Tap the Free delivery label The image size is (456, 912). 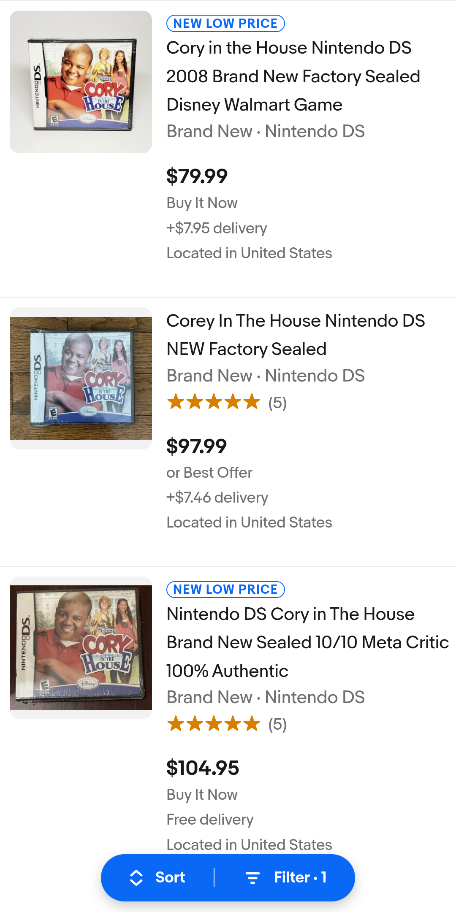(x=210, y=820)
